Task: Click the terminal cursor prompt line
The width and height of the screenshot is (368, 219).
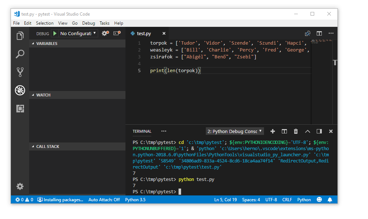Action: click(x=157, y=191)
